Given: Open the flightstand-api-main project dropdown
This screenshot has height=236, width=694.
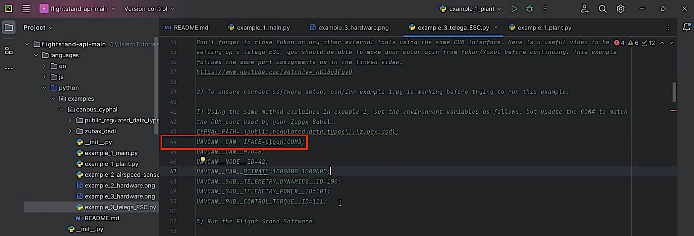Looking at the screenshot, I should point(78,9).
